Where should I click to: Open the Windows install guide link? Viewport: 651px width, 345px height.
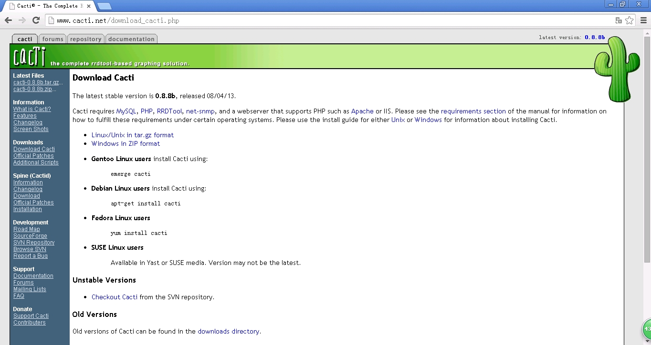(x=428, y=120)
